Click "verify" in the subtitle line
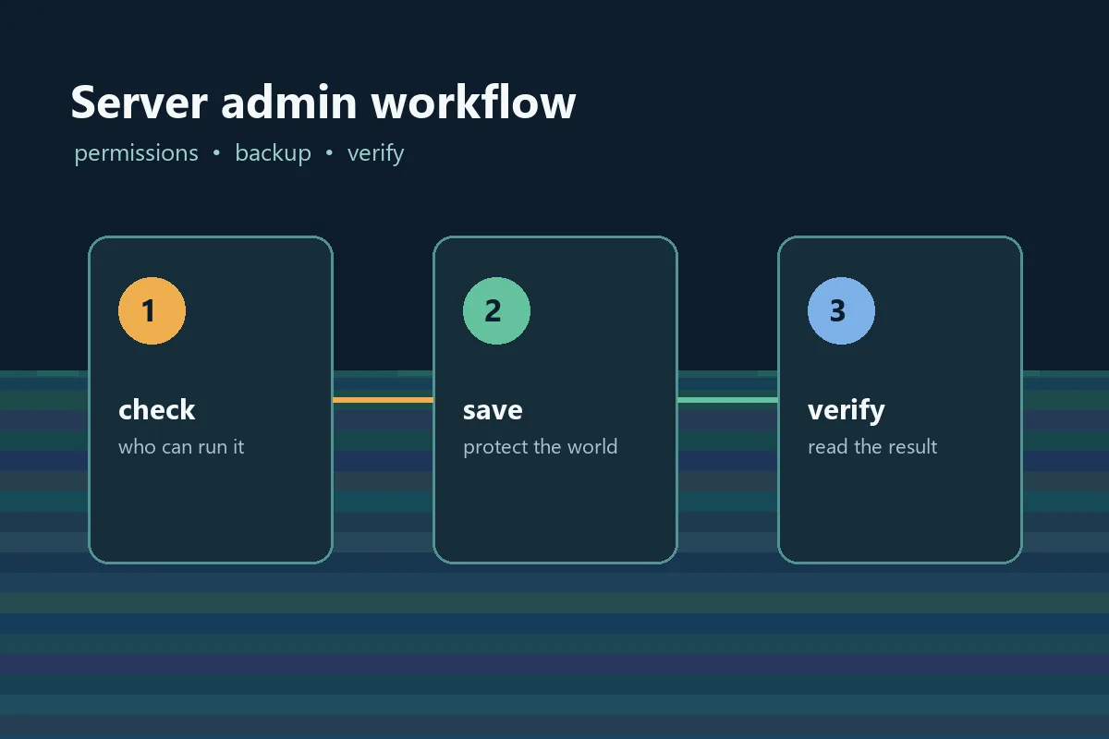 pyautogui.click(x=375, y=153)
